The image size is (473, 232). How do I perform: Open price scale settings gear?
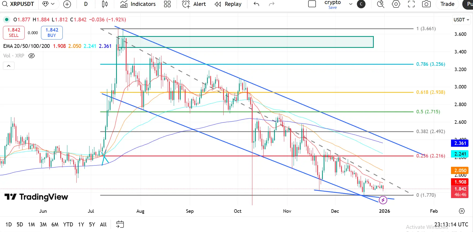462,211
